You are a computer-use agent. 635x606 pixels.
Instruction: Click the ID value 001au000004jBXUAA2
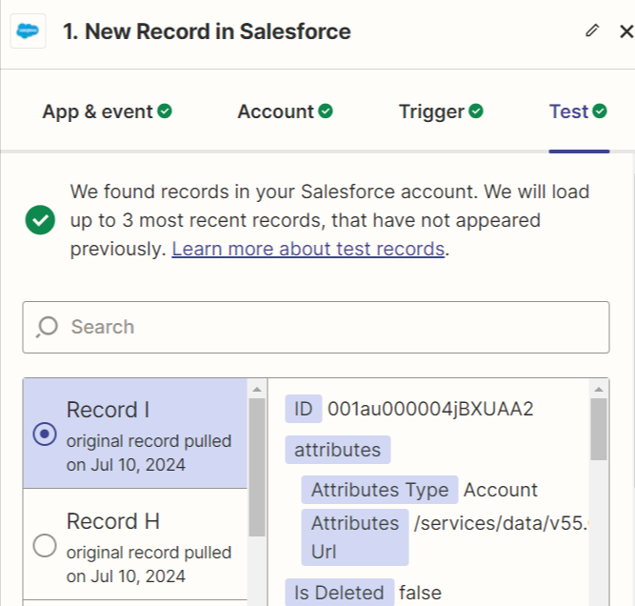430,409
